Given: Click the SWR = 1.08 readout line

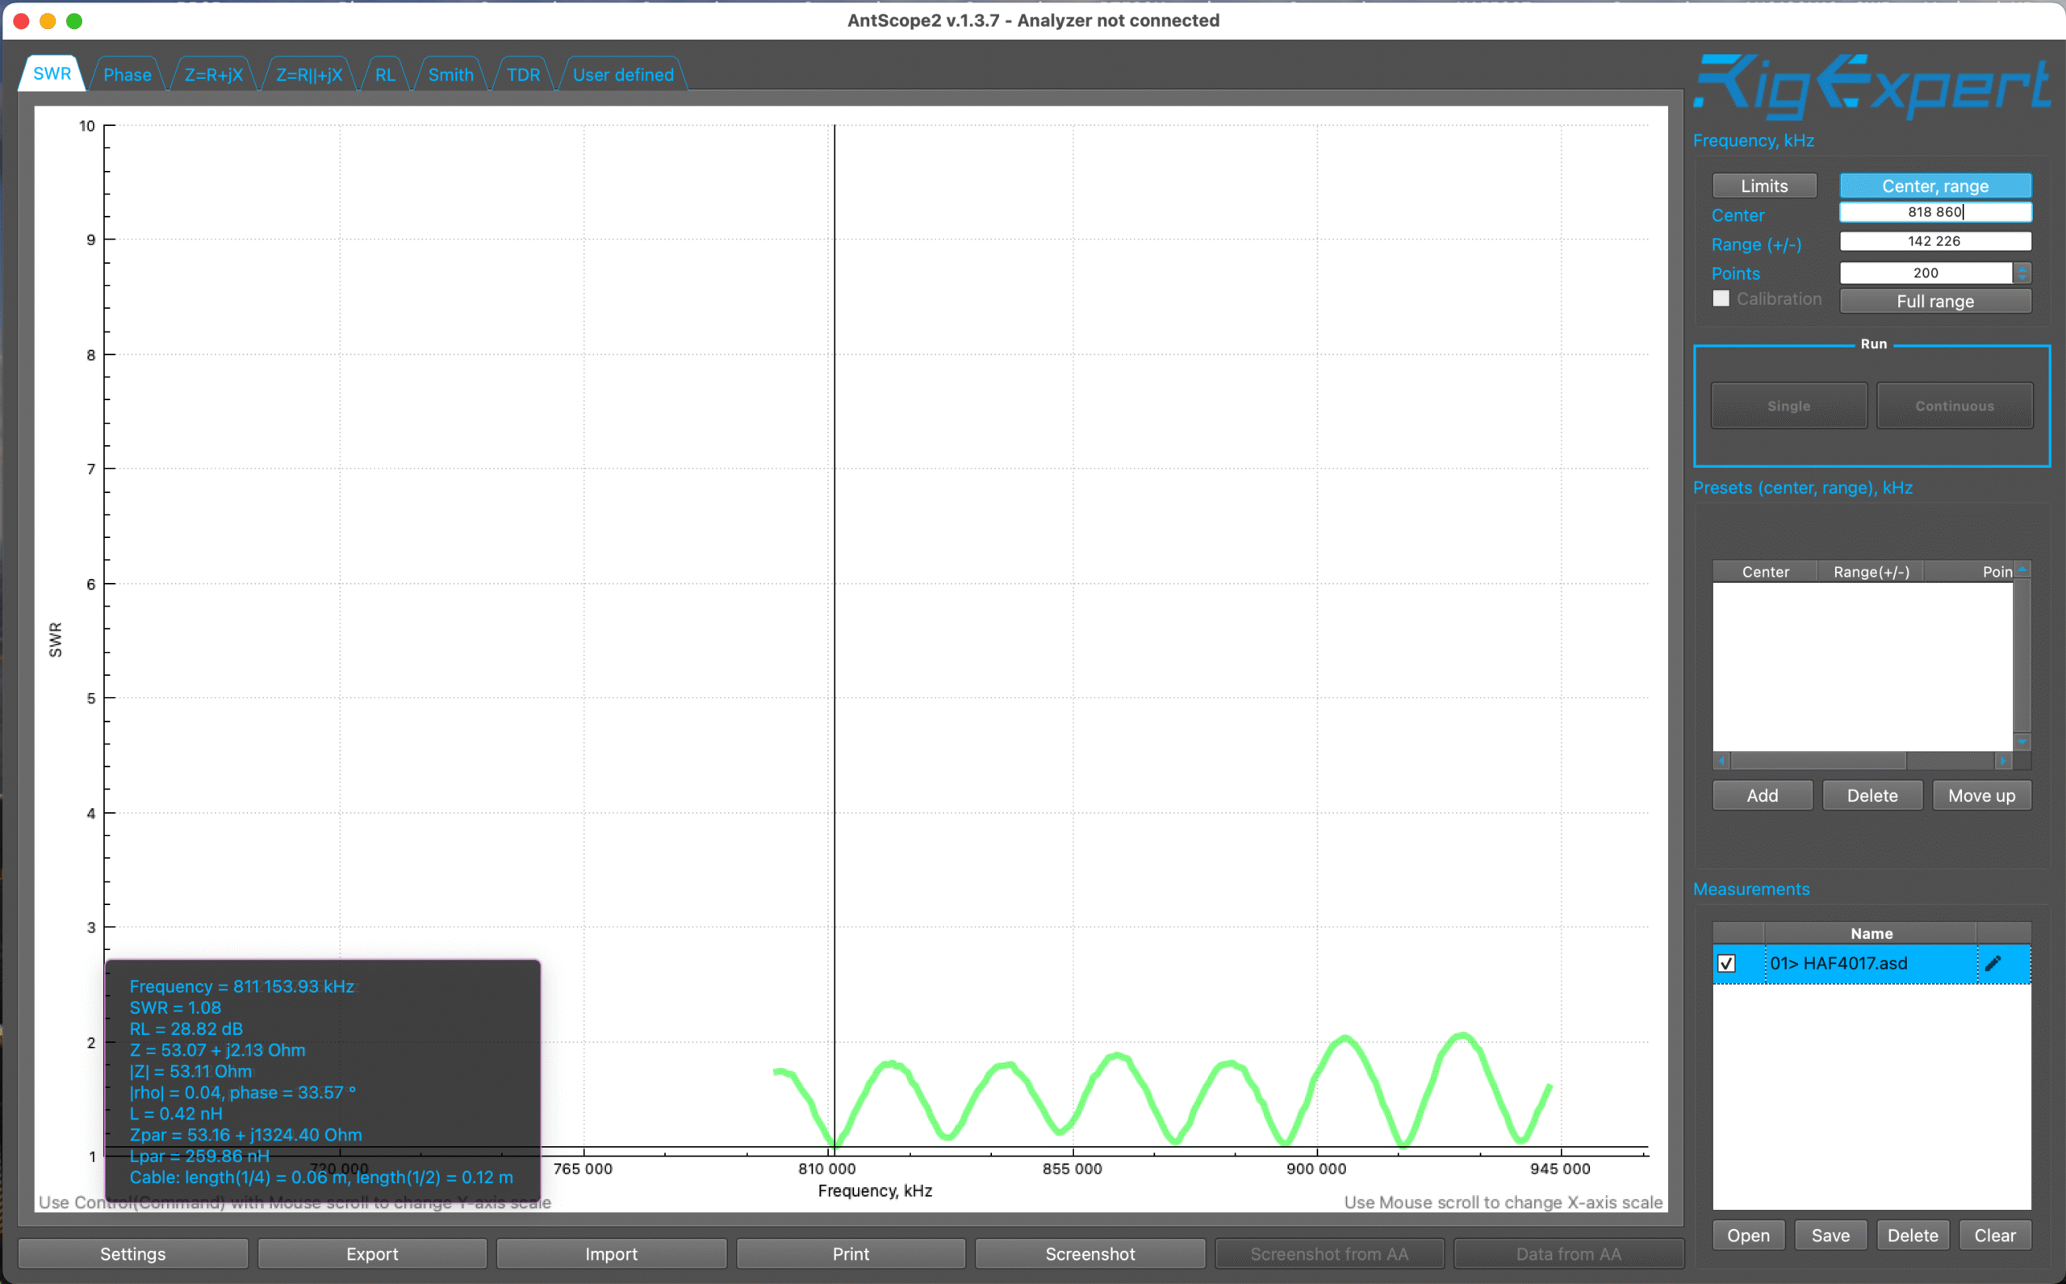Looking at the screenshot, I should pyautogui.click(x=175, y=1007).
